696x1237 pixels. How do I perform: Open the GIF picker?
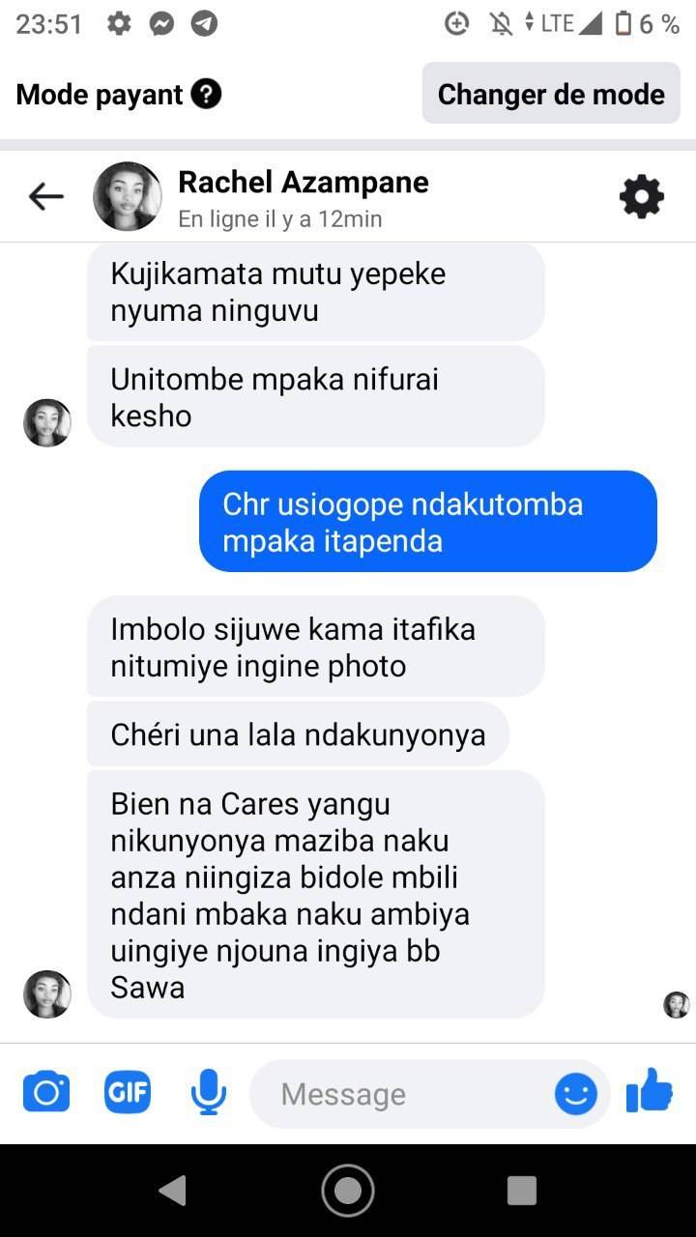click(128, 1093)
